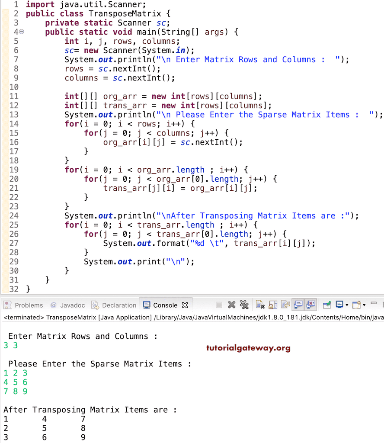384x443 pixels.
Task: Remove all terminated launches
Action: coord(244,305)
